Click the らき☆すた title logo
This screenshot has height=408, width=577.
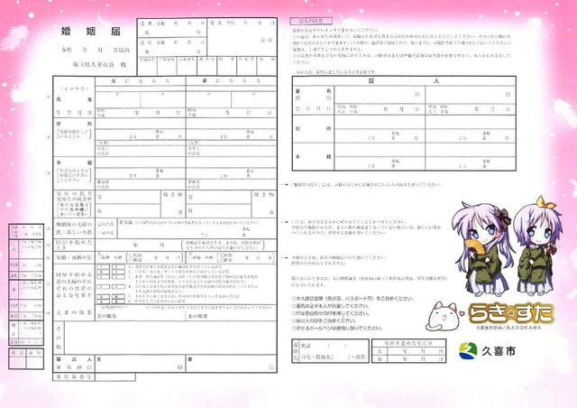(x=511, y=313)
